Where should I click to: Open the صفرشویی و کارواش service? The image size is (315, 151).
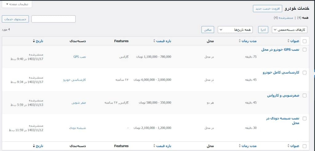point(283,96)
